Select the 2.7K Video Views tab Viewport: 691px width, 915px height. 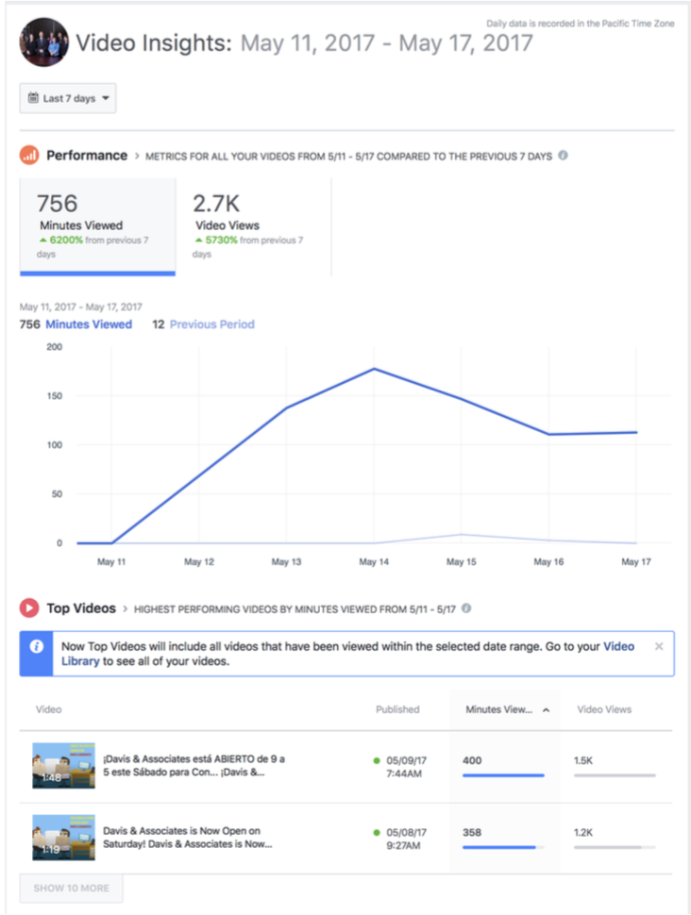point(254,226)
